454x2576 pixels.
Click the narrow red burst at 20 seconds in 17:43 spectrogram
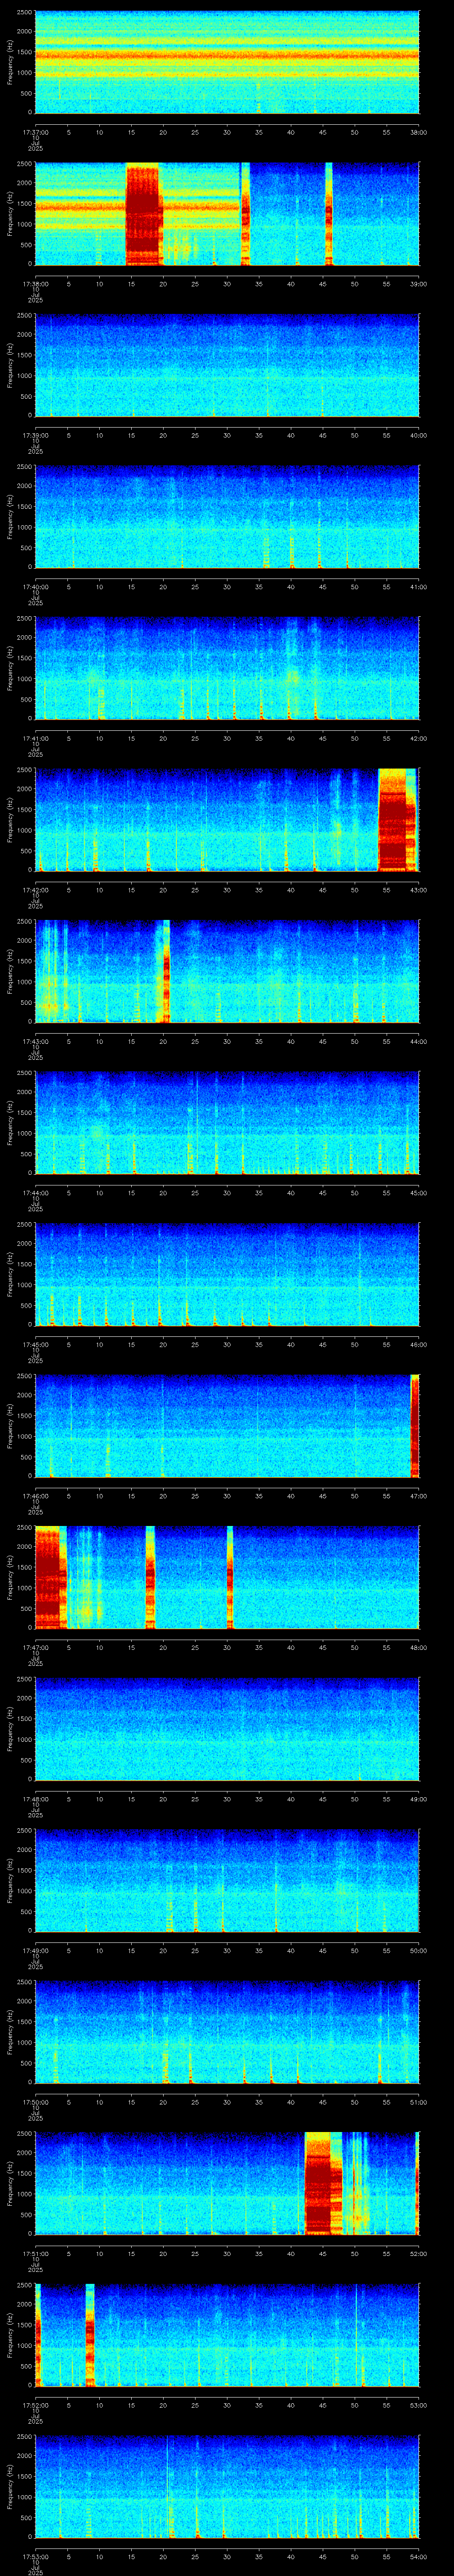click(x=167, y=971)
